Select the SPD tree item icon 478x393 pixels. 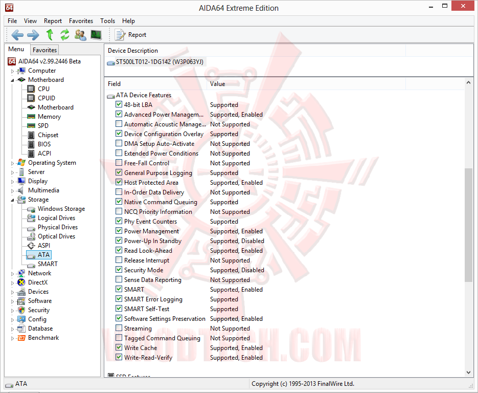pyautogui.click(x=31, y=125)
